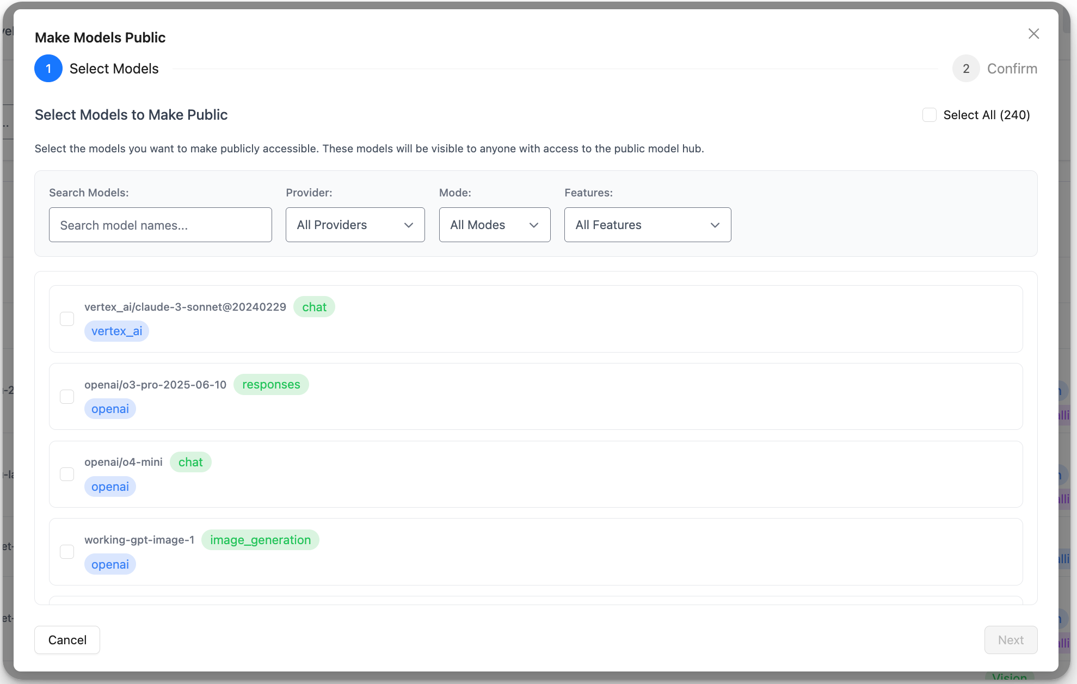Close the Make Models Public dialog
This screenshot has height=684, width=1077.
(x=1033, y=34)
